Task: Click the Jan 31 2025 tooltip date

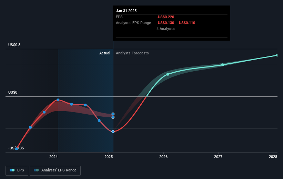Action: [126, 11]
